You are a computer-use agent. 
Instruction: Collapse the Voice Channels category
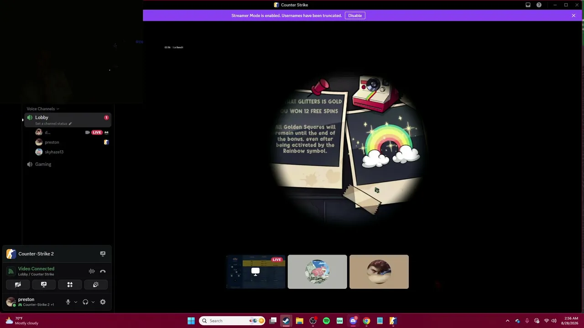tap(42, 109)
